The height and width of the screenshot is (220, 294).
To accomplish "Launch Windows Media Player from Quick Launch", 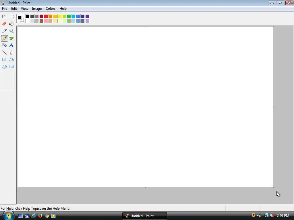I will 53,216.
